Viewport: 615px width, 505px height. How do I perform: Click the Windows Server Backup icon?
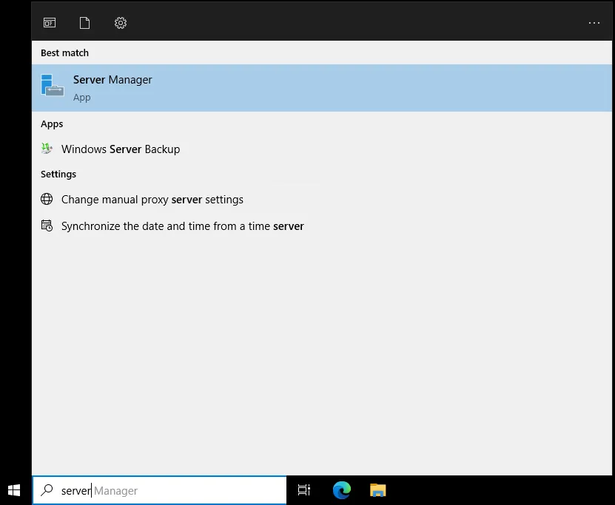tap(47, 149)
